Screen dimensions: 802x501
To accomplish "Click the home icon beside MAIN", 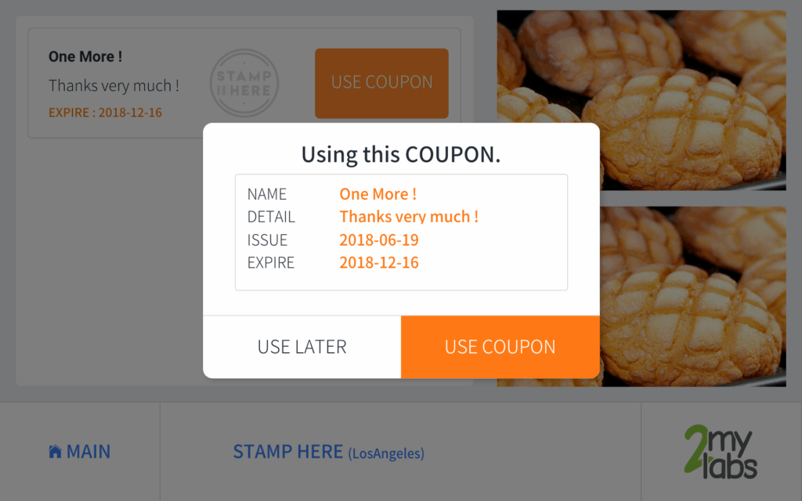I will pos(56,452).
